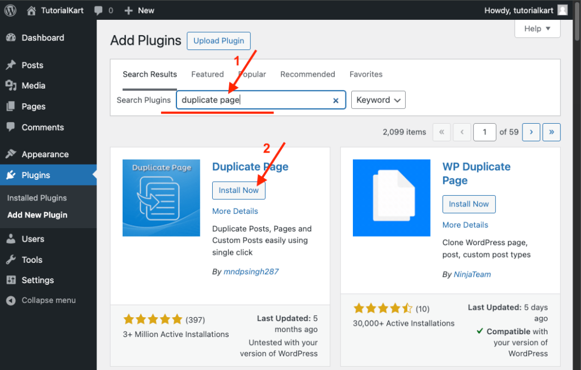Image resolution: width=581 pixels, height=370 pixels.
Task: Switch to Featured plugins tab
Action: tap(208, 74)
